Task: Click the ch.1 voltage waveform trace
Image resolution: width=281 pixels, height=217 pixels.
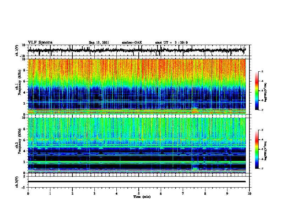Action: 137,50
